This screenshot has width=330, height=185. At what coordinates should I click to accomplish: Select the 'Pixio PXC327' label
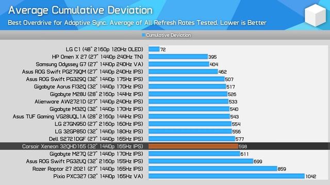98,176
